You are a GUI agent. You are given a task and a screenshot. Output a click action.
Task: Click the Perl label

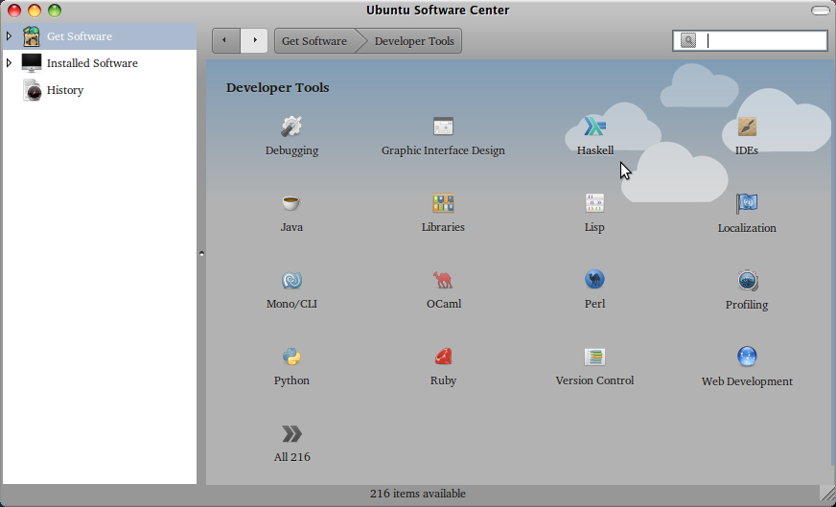(x=595, y=304)
